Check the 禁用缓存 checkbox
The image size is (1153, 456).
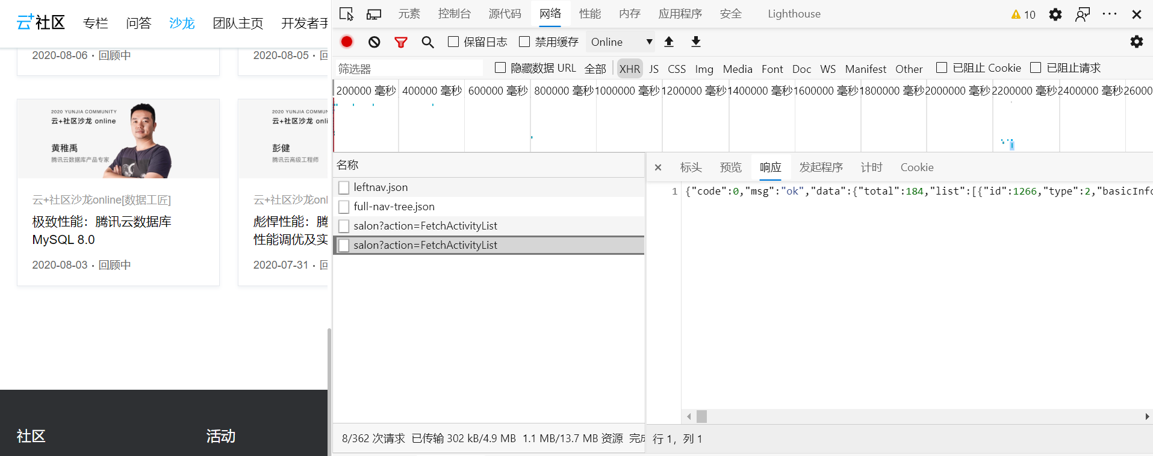pyautogui.click(x=524, y=42)
